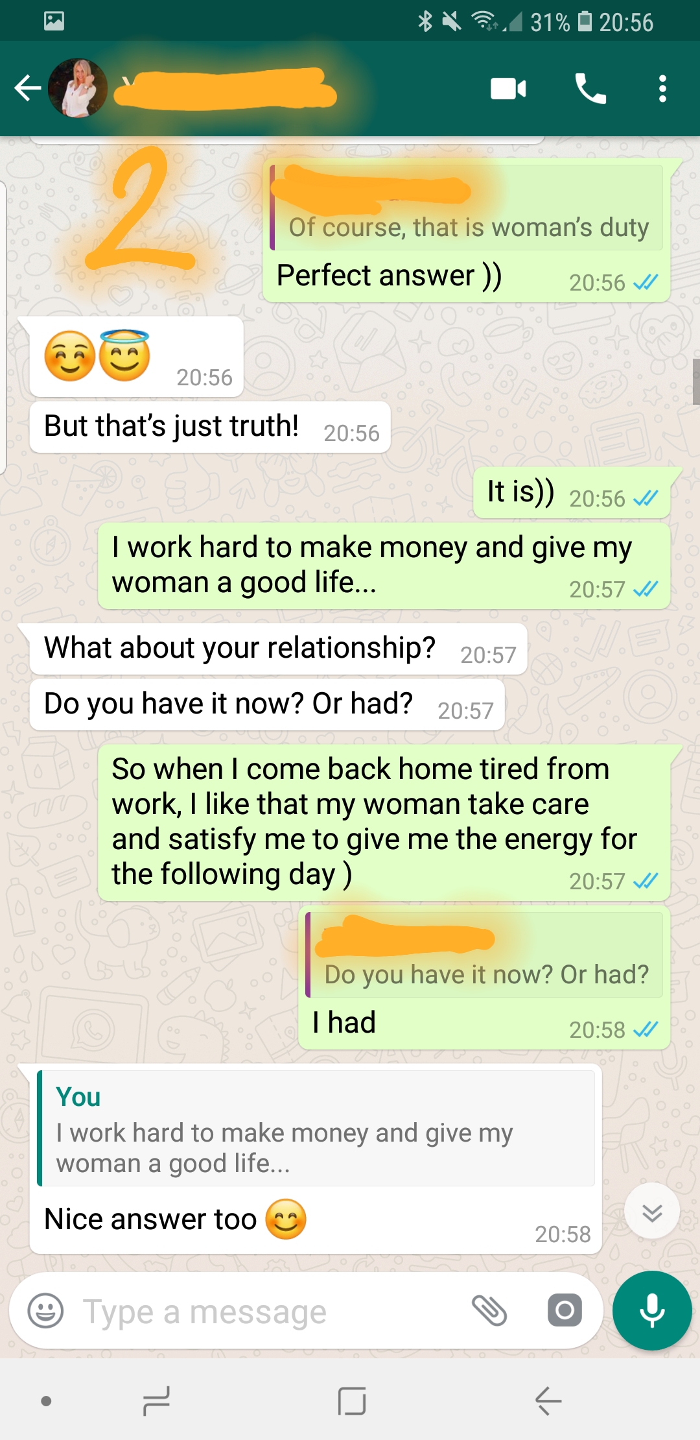
Task: Open quoted reply 'Of course, that is woman's duty'
Action: [467, 208]
